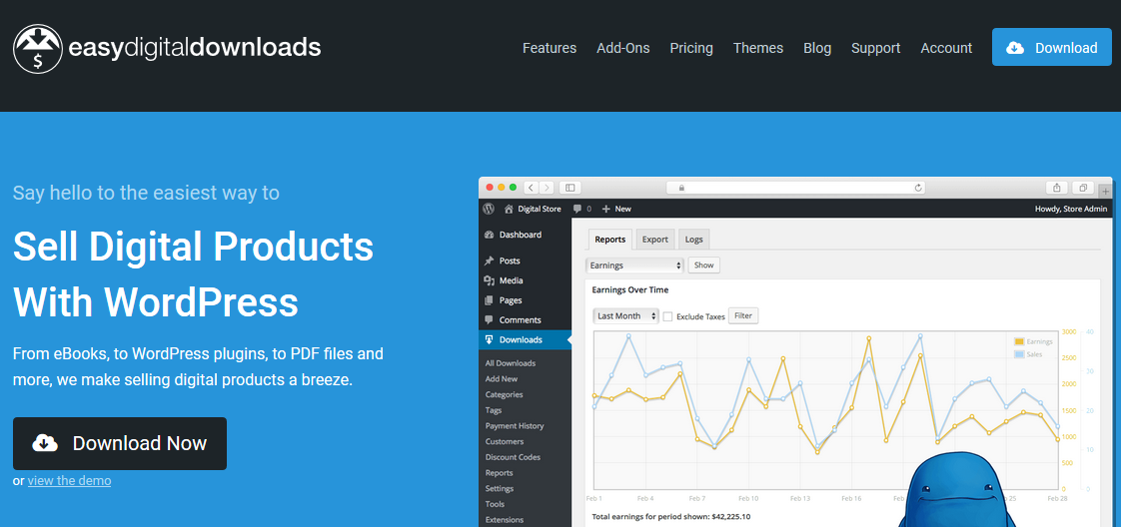
Task: Go to Pricing in the top navigation
Action: tap(691, 48)
